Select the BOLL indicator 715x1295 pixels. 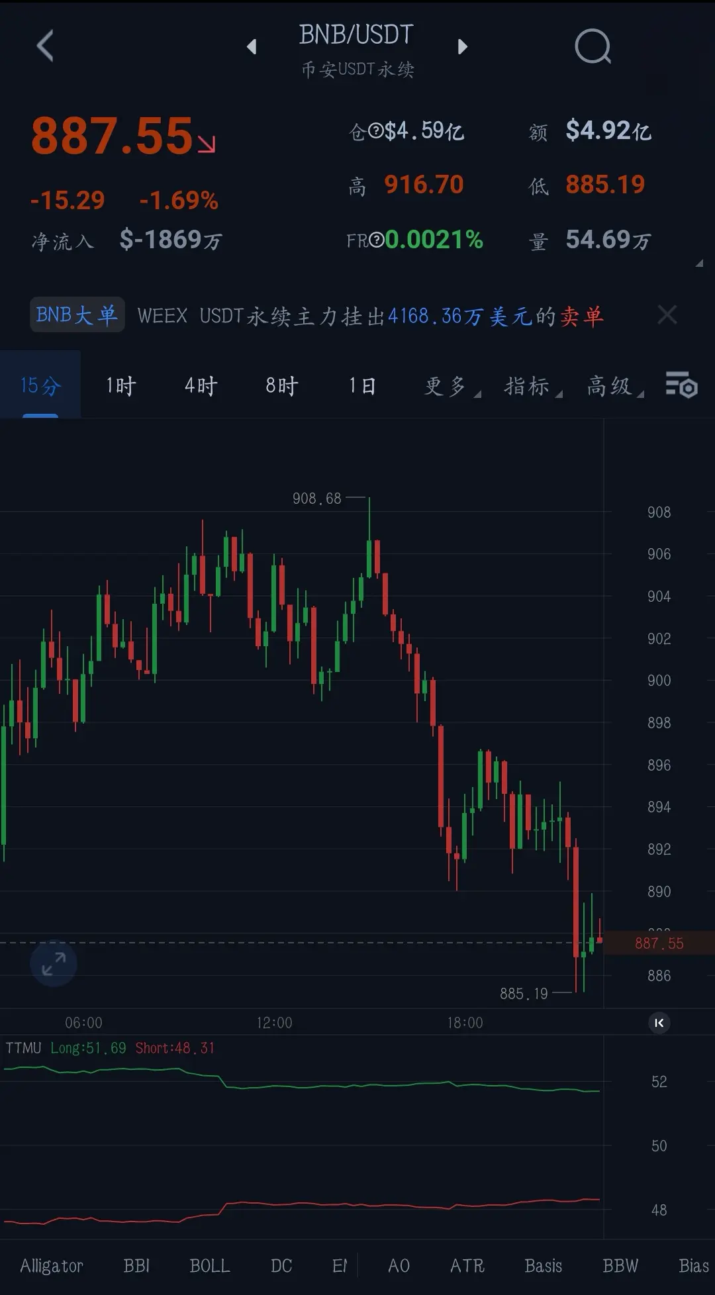pos(210,1266)
